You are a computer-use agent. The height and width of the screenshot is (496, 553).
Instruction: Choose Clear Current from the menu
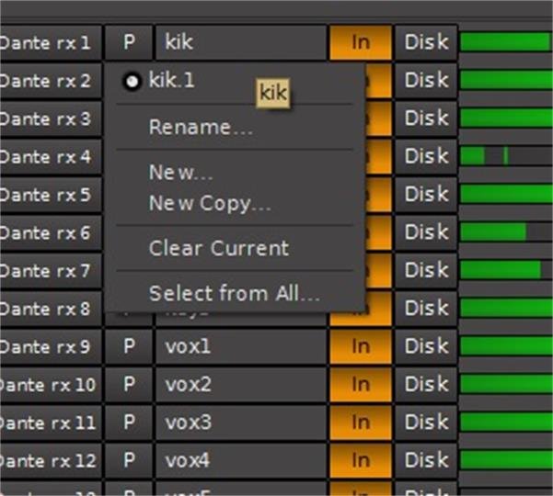point(218,248)
